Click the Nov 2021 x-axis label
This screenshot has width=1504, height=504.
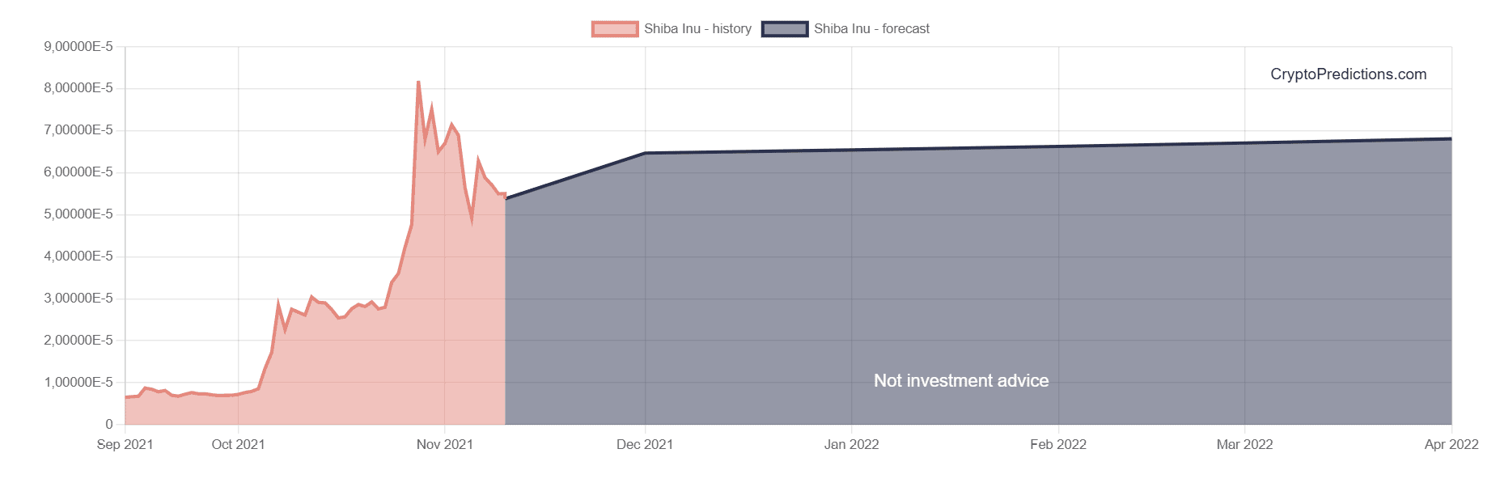[x=444, y=445]
